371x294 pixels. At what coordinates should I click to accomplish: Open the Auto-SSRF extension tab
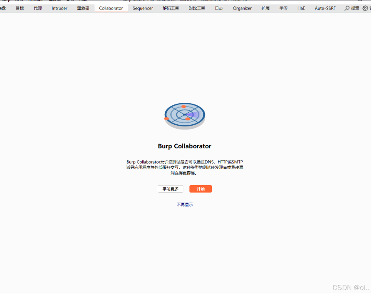click(x=325, y=8)
